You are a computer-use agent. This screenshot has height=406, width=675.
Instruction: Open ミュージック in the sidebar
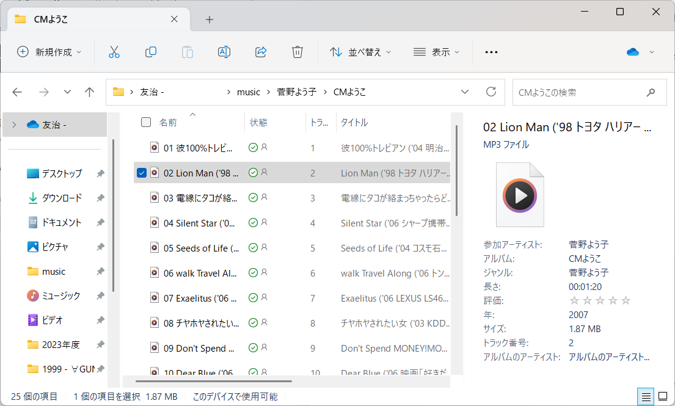pos(53,296)
